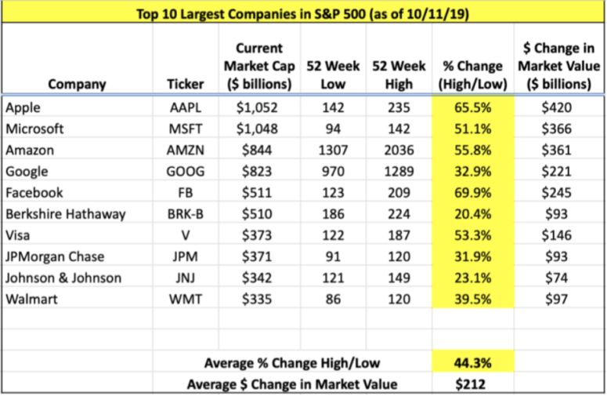Select the highlighted 44.3% average cell
Image resolution: width=607 pixels, height=396 pixels.
coord(472,361)
